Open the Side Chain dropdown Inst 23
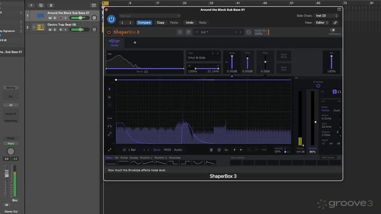Screen dimensions: 381x214 [x=326, y=15]
